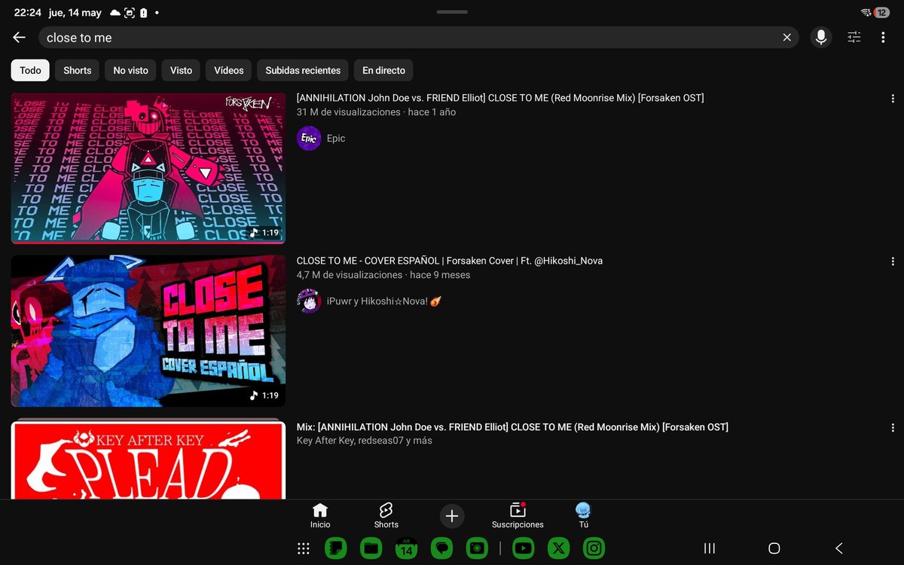Tap the battery indicator in status bar
Image resolution: width=904 pixels, height=565 pixels.
[x=881, y=13]
